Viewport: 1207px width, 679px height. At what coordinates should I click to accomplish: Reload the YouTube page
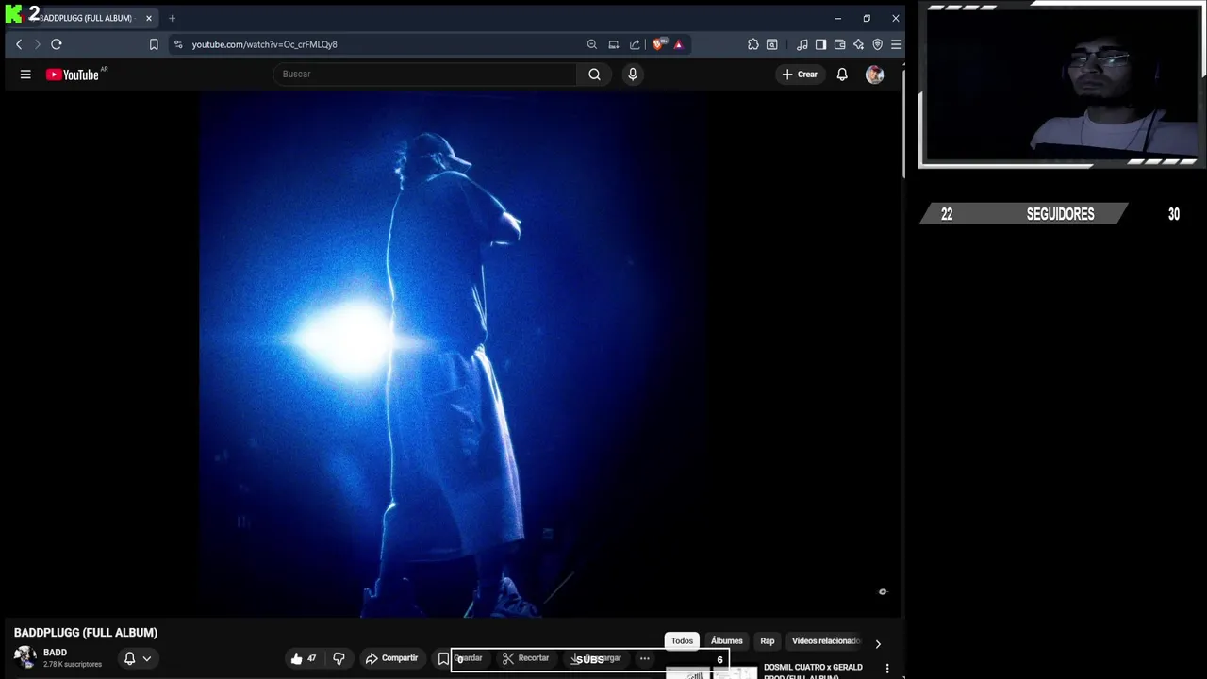[x=57, y=44]
